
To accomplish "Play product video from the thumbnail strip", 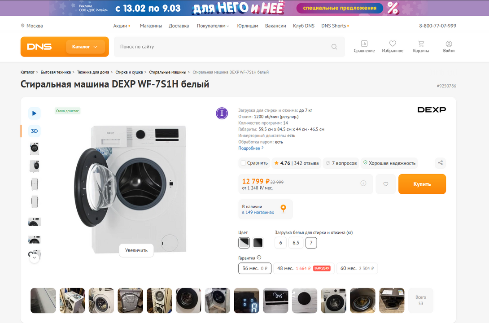I will point(35,113).
